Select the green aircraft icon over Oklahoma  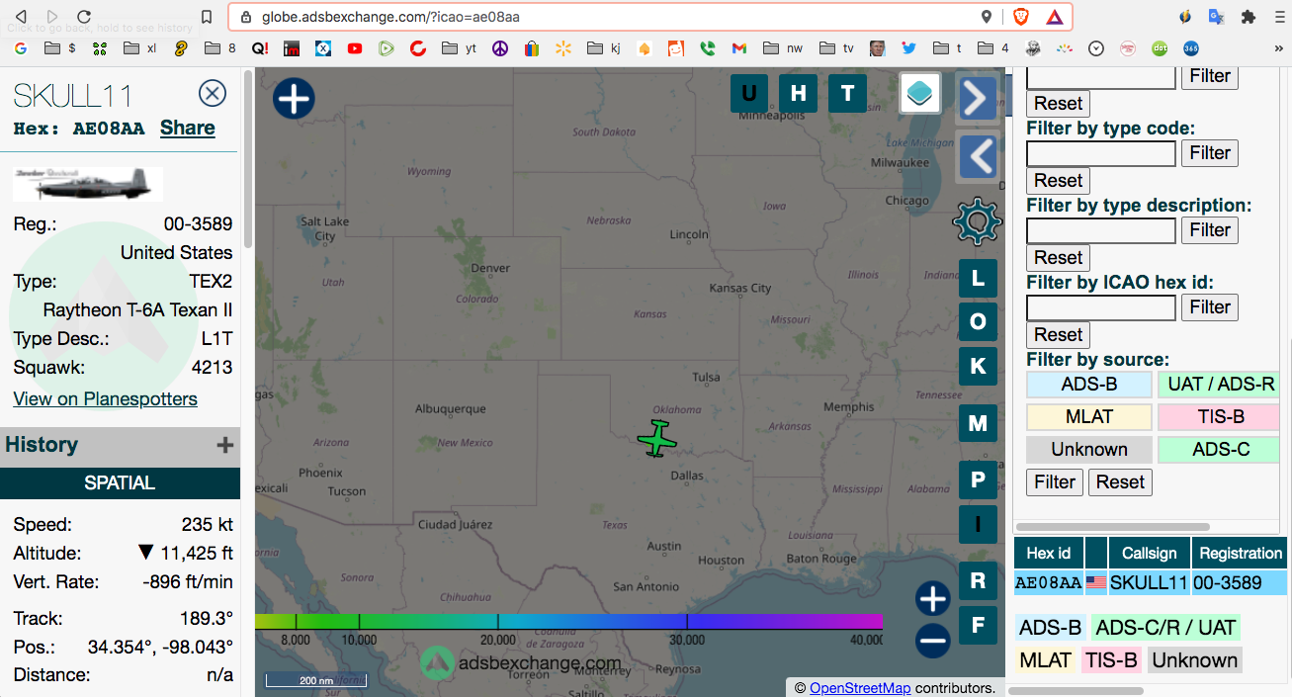(x=657, y=437)
